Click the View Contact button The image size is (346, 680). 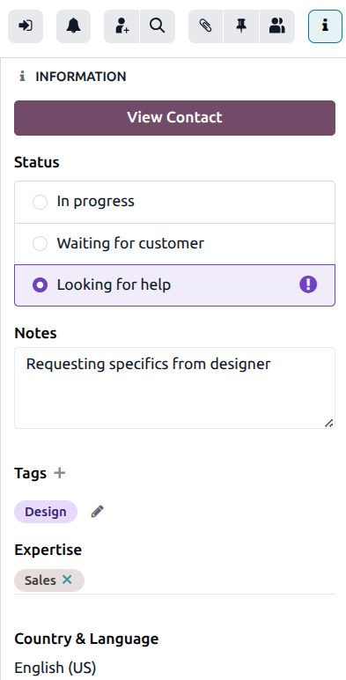174,118
